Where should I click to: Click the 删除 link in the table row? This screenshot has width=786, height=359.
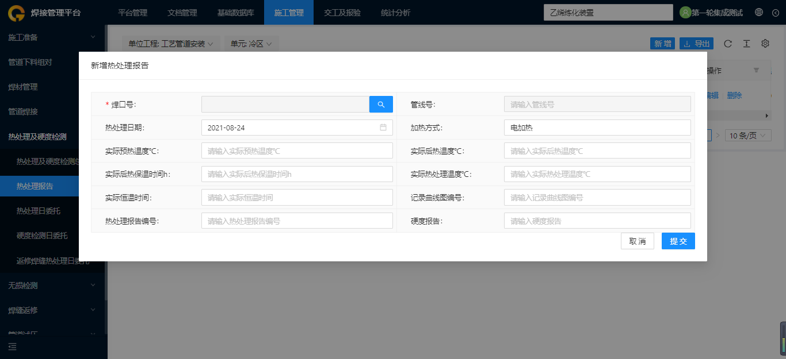point(734,95)
